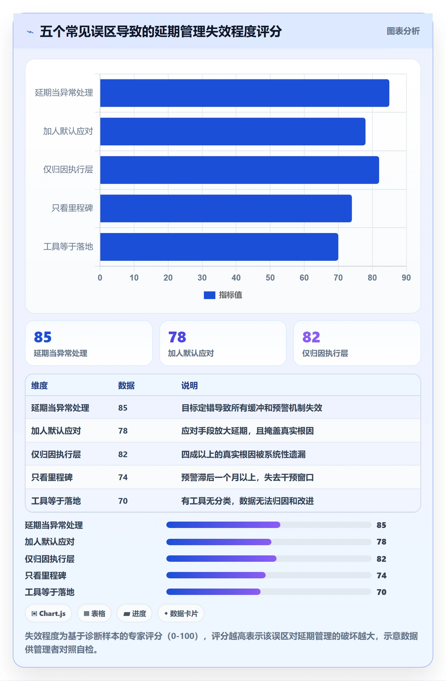Click the 工具等于落地 chart axis label

pos(68,246)
